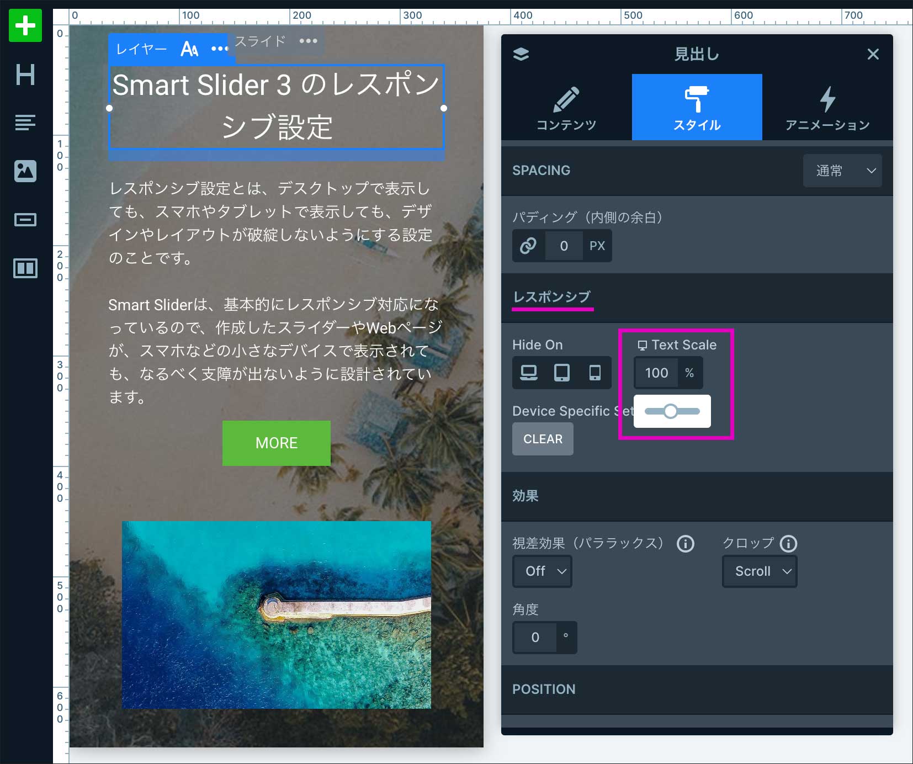Open the parallax info icon
913x764 pixels.
(x=685, y=544)
